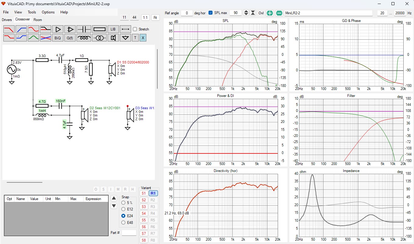Select the op-amp active block icon
Image resolution: width=414 pixels, height=244 pixels.
70,29
